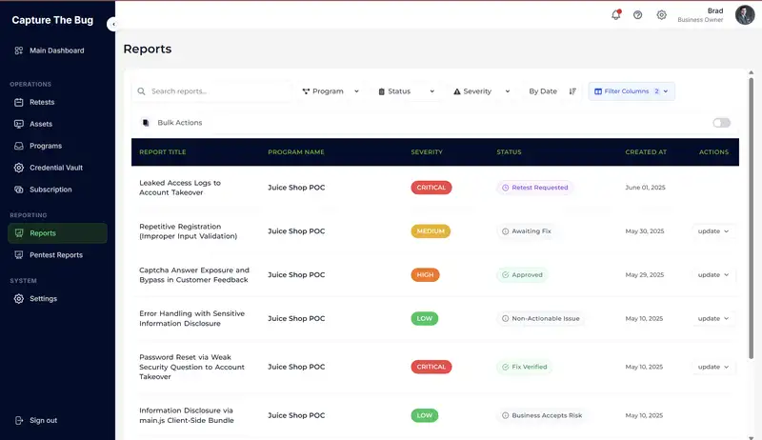Click Brad's profile avatar
Image resolution: width=762 pixels, height=440 pixels.
[745, 15]
